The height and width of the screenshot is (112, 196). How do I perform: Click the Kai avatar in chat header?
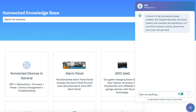(x=140, y=6)
